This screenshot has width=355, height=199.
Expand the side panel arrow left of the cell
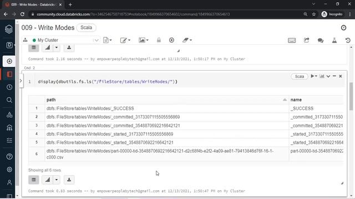coord(21,81)
